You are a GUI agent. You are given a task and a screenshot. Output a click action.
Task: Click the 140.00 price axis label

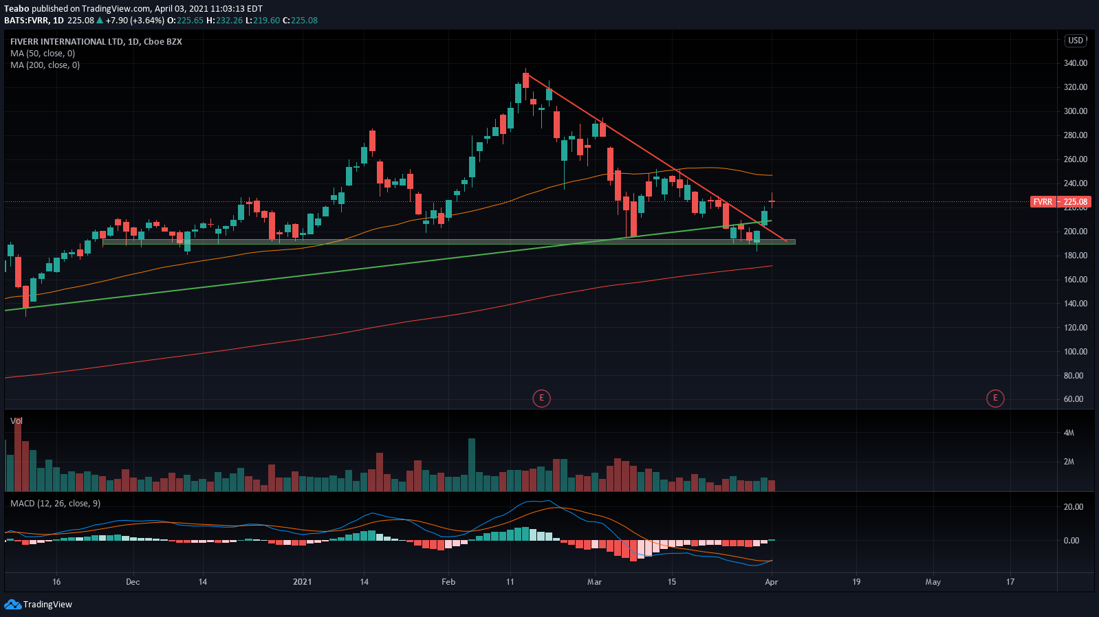point(1076,304)
